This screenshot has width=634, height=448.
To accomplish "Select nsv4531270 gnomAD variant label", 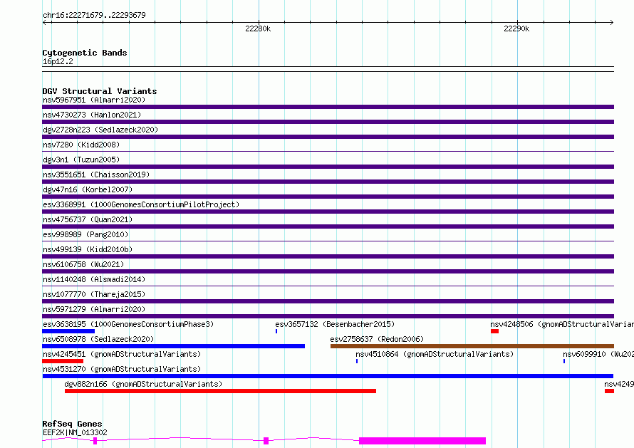I will pos(122,369).
